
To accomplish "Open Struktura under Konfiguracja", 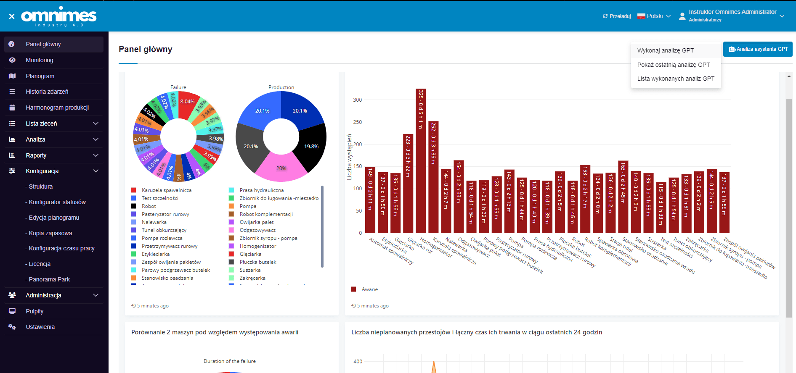I will [41, 186].
